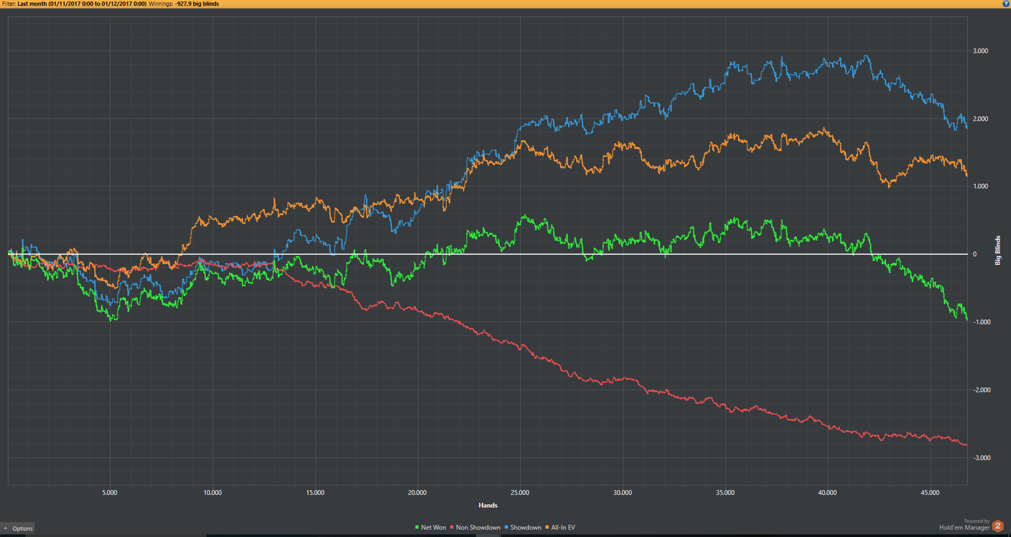Click the blue Showdown legend swatch
1011x537 pixels.
(506, 528)
